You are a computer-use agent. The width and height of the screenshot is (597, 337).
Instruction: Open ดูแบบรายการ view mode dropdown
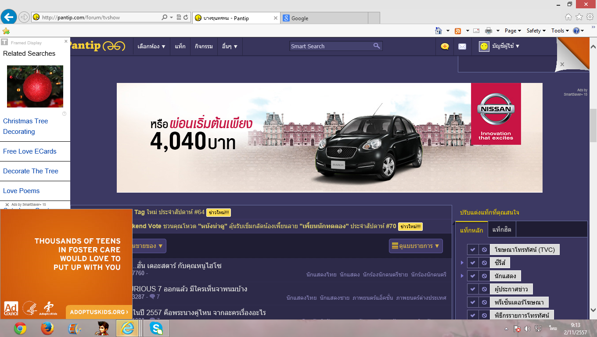point(416,246)
